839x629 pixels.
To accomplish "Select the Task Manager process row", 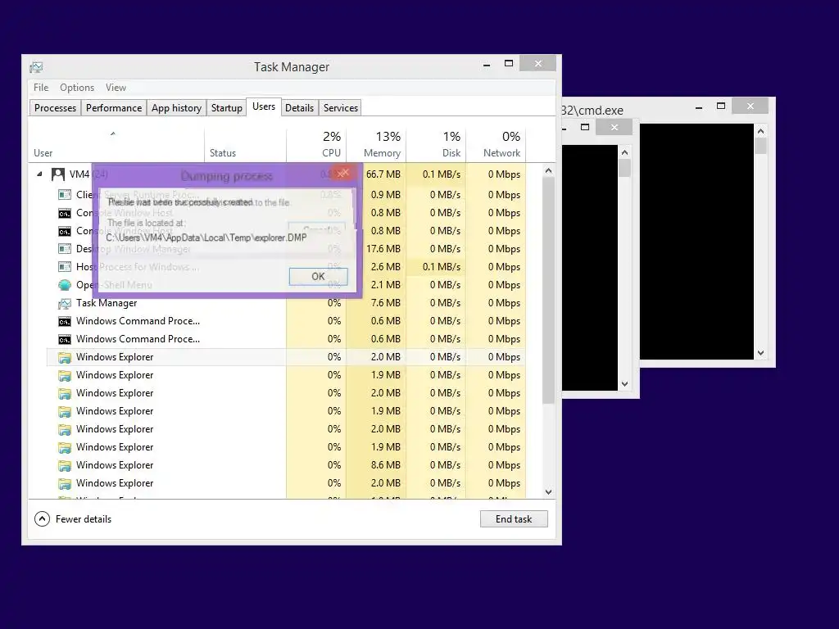I will pos(286,303).
